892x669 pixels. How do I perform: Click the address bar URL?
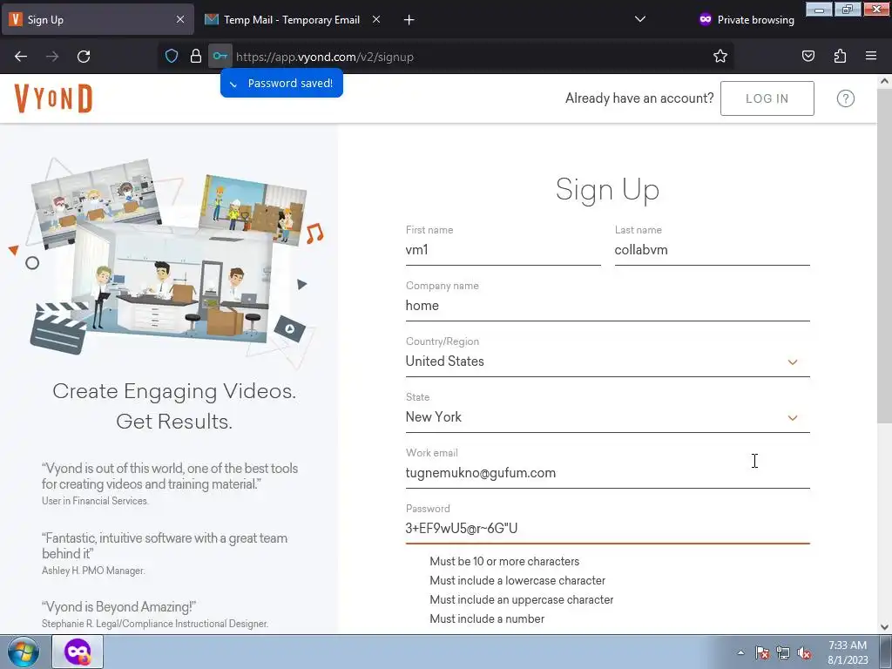(x=324, y=57)
